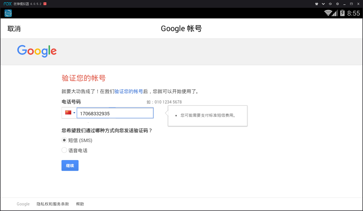Click the phone number input field
Image resolution: width=363 pixels, height=211 pixels.
coord(115,113)
